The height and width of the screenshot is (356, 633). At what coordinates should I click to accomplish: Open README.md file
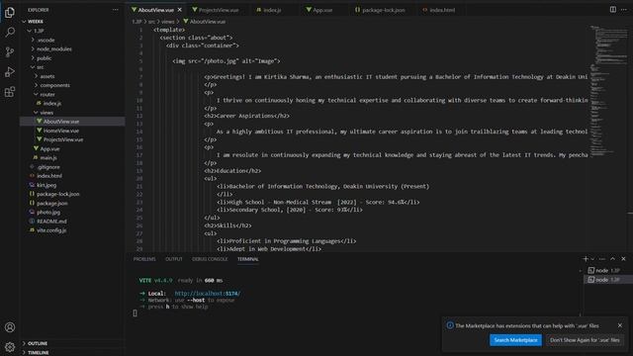click(72, 222)
